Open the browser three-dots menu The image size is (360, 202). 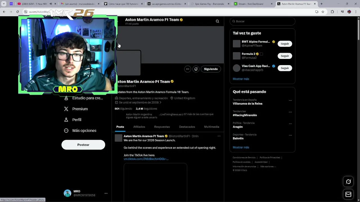[x=356, y=12]
